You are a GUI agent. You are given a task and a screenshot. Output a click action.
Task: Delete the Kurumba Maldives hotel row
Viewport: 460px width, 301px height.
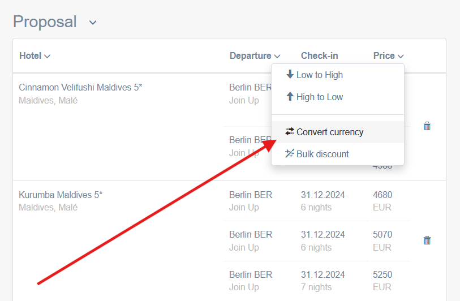click(x=427, y=240)
